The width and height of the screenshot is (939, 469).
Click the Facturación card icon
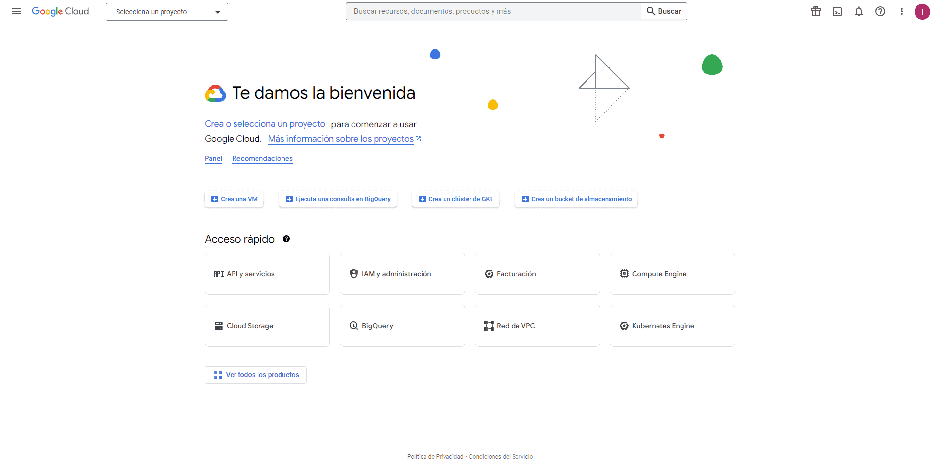point(489,274)
